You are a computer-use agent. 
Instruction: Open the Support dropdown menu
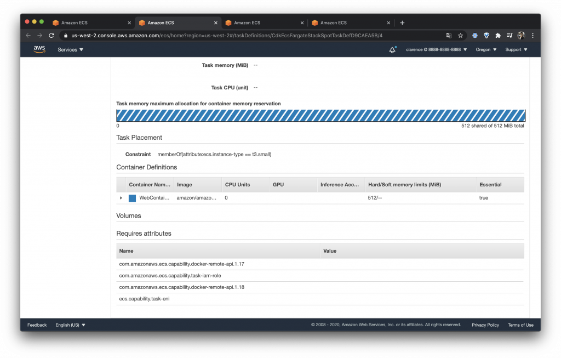click(516, 50)
